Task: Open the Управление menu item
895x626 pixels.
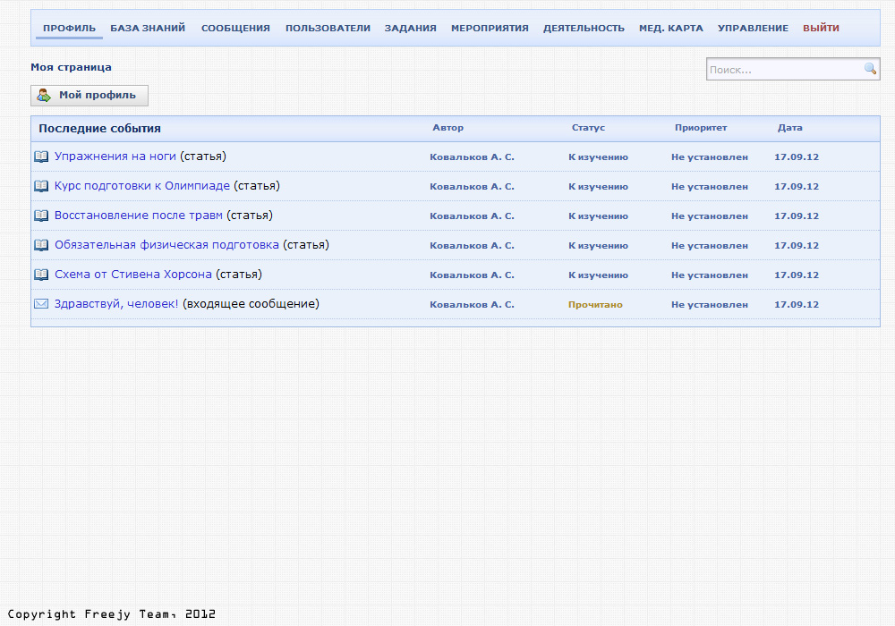Action: point(753,29)
